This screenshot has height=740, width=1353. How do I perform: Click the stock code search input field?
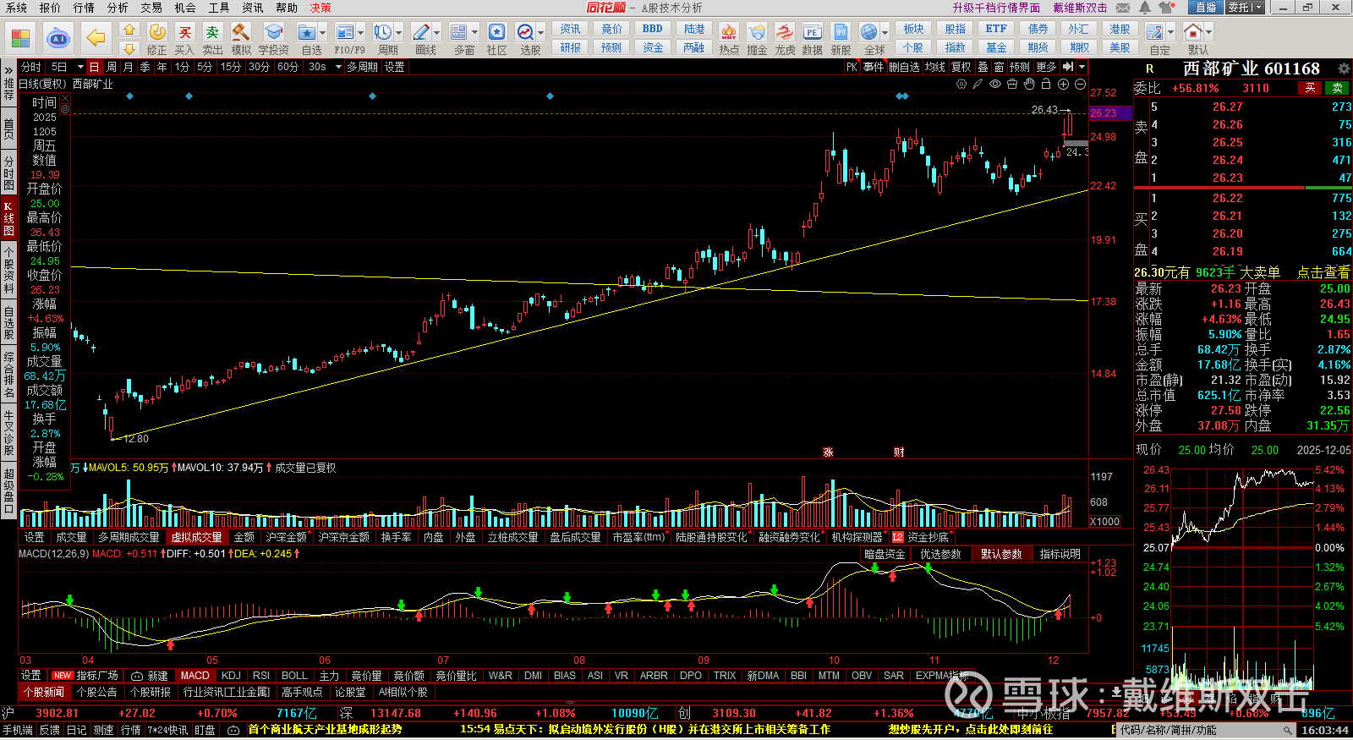[x=1204, y=730]
